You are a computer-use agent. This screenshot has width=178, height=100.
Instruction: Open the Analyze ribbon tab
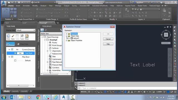pyautogui.click(x=43, y=6)
